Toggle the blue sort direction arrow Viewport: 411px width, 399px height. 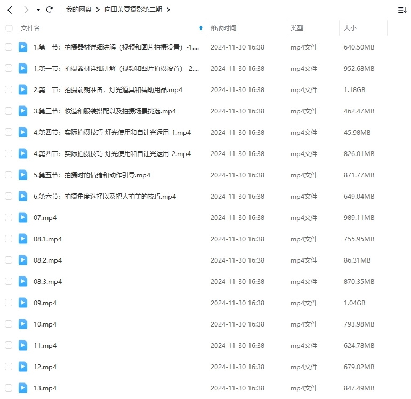coord(201,28)
